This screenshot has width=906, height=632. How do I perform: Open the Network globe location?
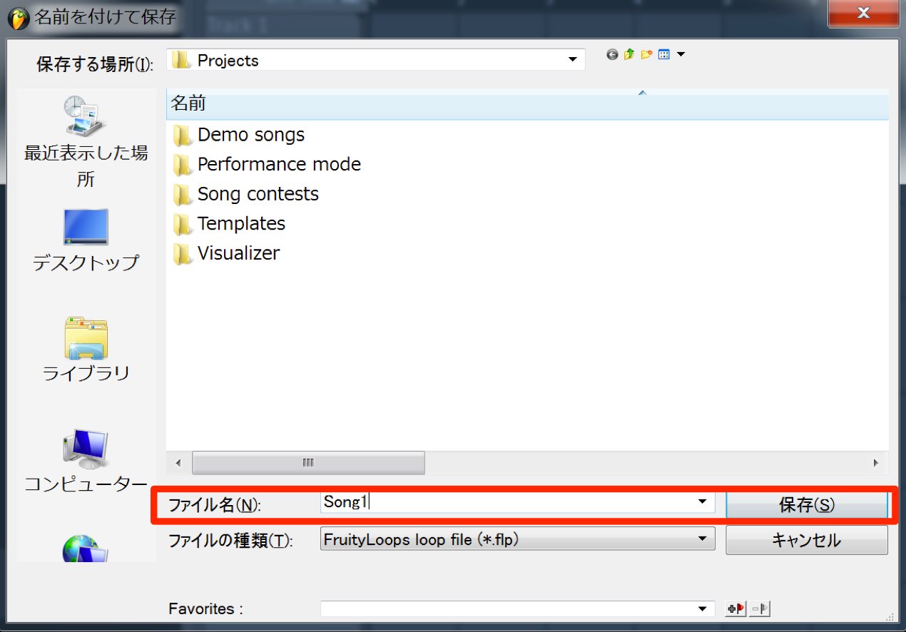coord(84,549)
